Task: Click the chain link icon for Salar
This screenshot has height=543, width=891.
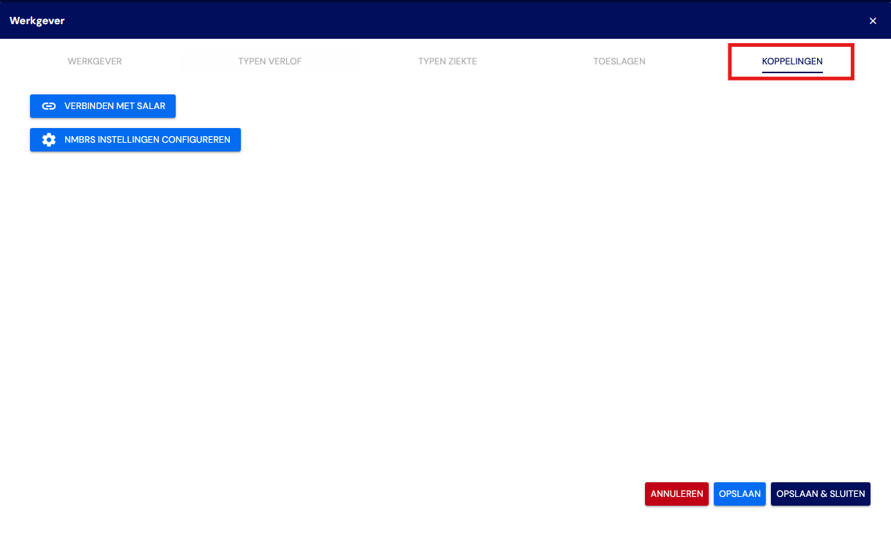Action: click(49, 106)
